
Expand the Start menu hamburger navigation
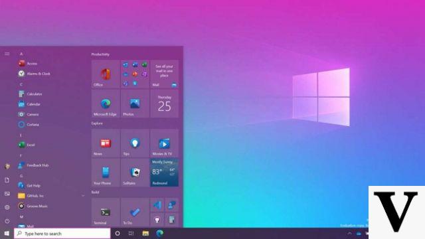pos(7,54)
